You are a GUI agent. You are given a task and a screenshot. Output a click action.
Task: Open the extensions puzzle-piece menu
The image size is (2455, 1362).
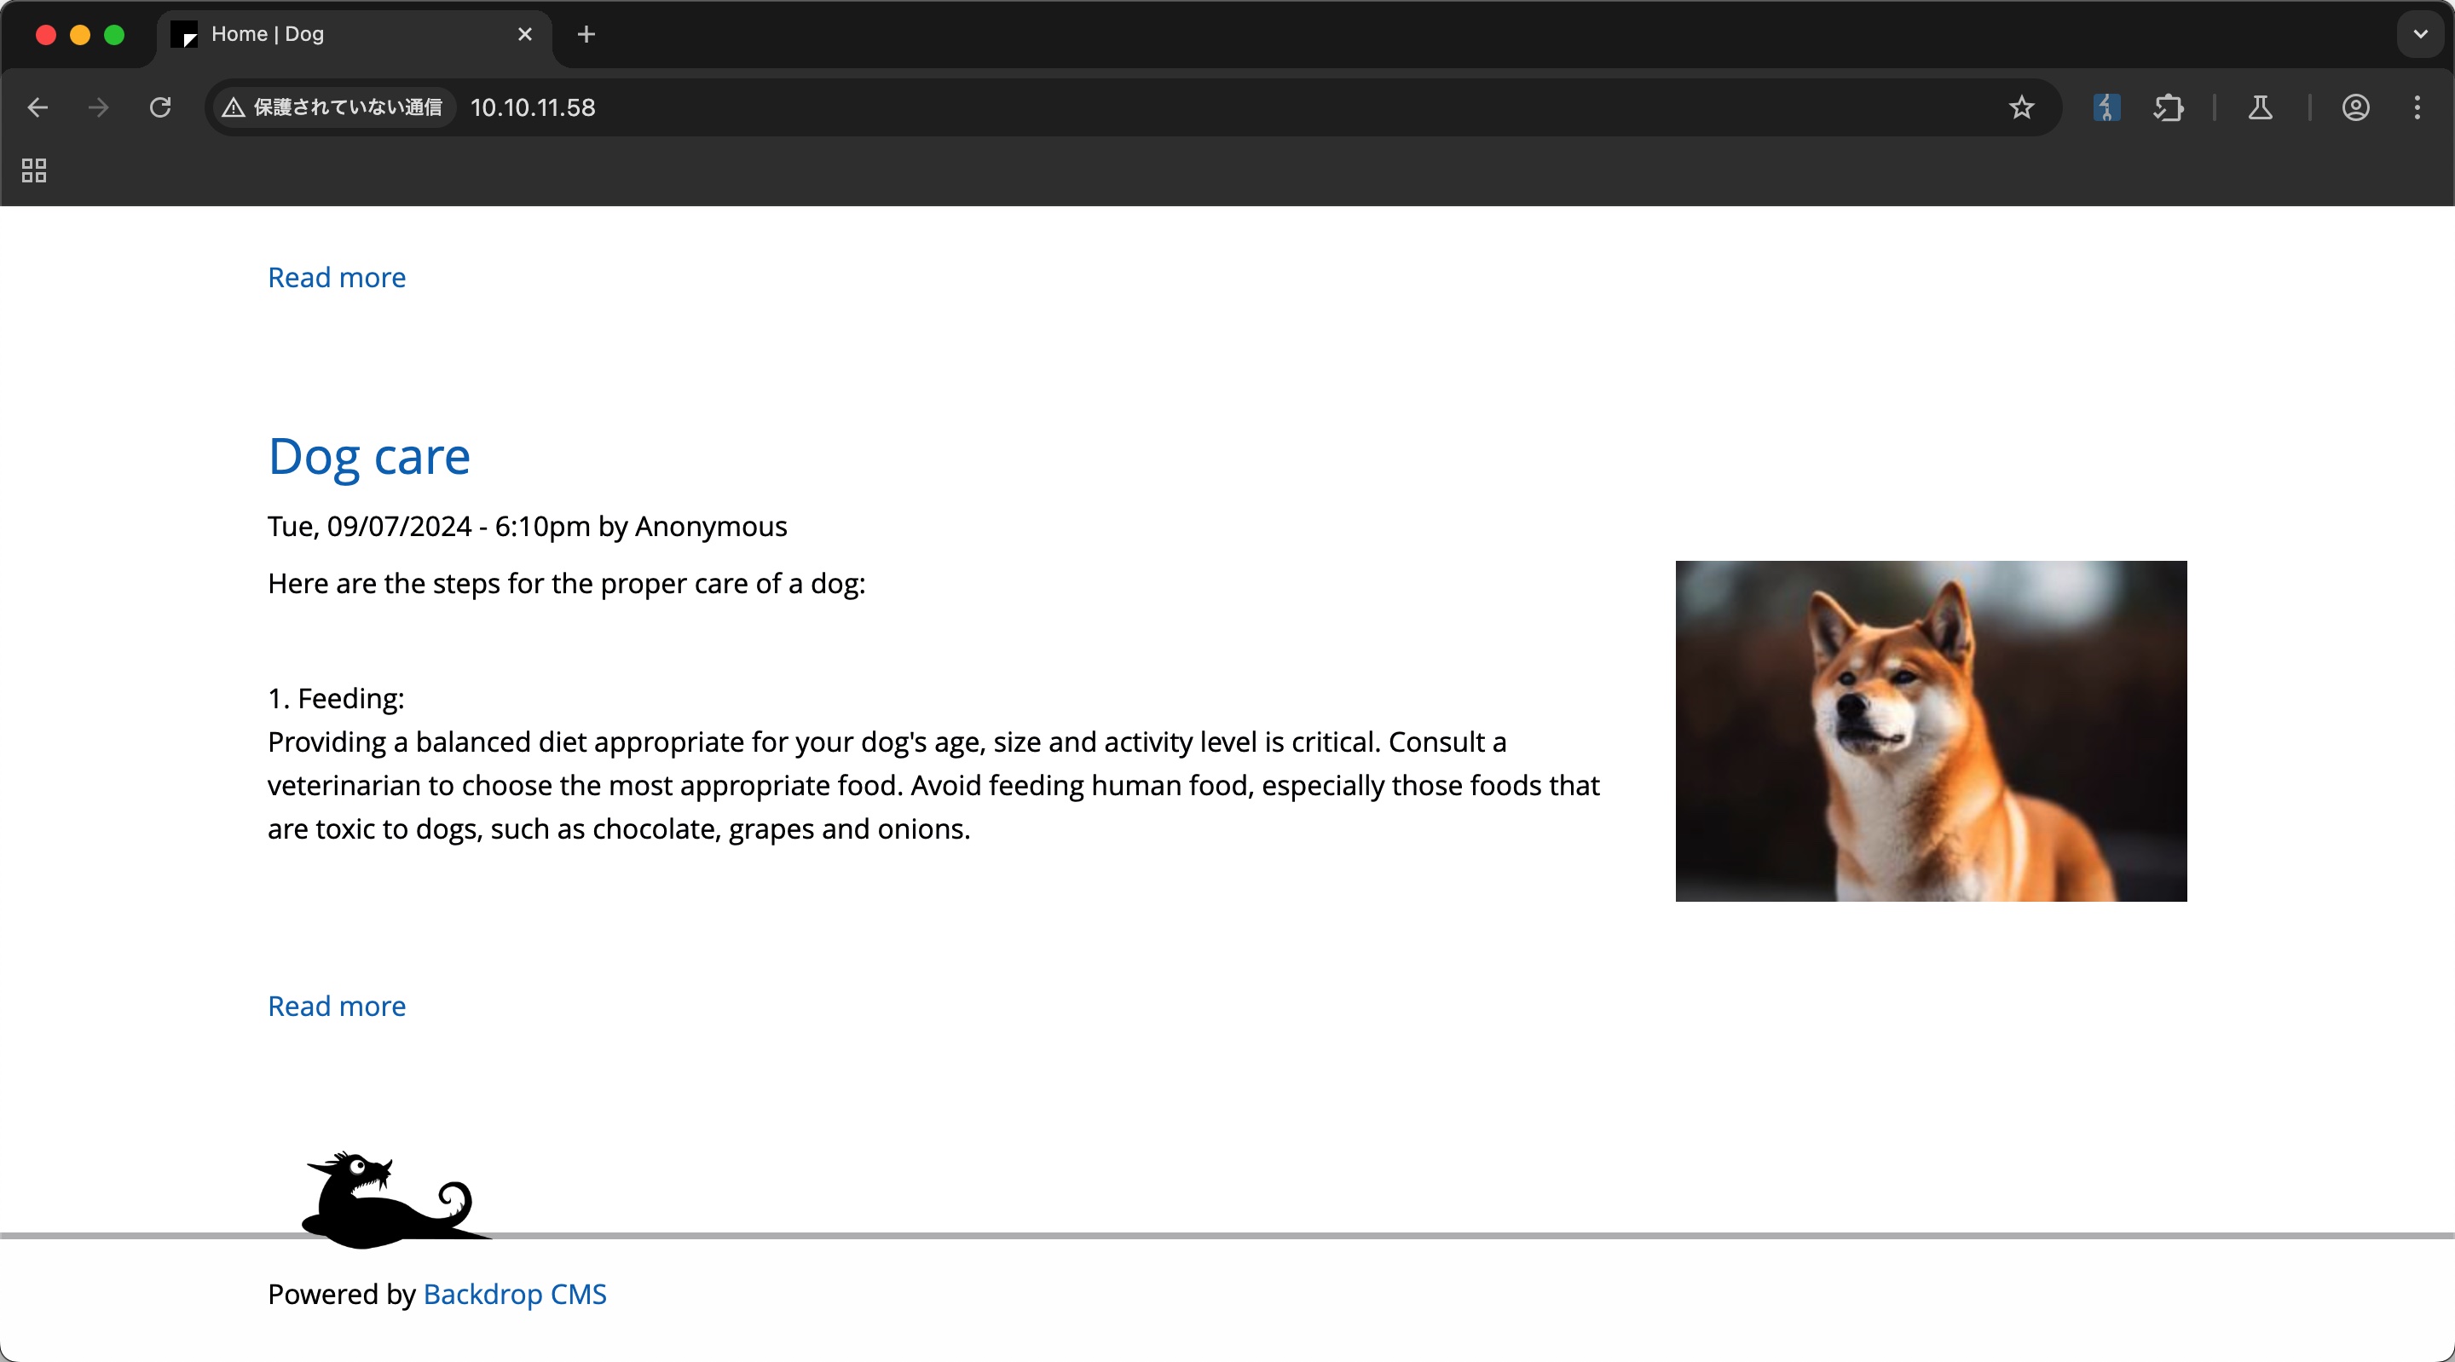(2168, 107)
